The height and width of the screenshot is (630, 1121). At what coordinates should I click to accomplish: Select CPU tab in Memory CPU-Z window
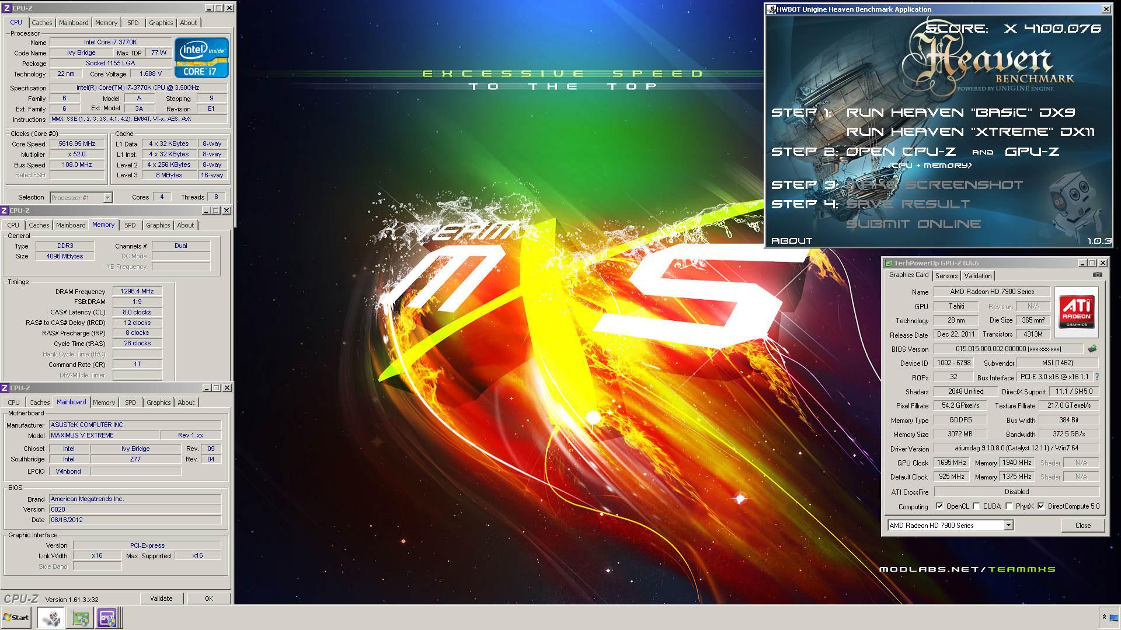point(13,225)
